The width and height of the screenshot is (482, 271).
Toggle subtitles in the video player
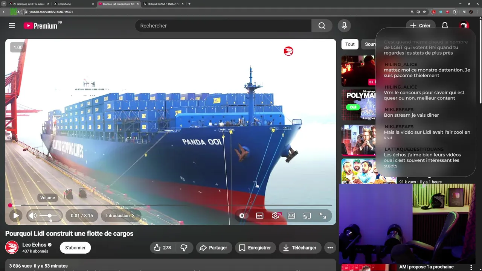click(x=260, y=216)
